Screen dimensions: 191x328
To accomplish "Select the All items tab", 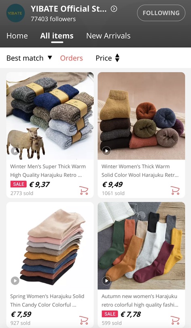I will coord(57,36).
